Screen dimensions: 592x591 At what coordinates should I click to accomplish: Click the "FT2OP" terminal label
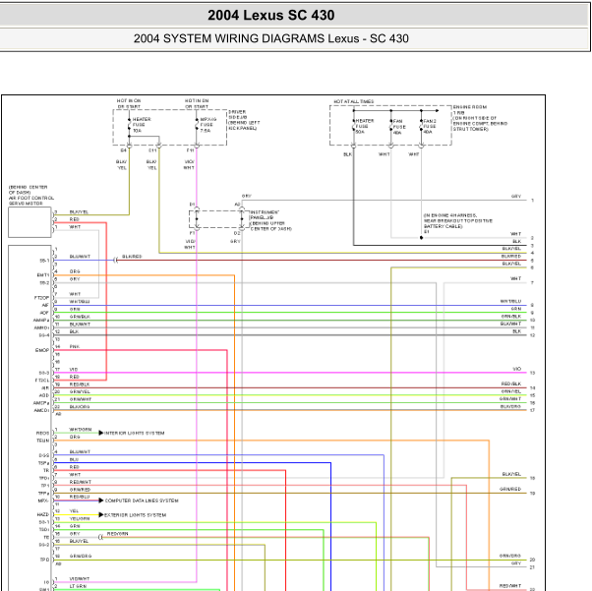41,298
